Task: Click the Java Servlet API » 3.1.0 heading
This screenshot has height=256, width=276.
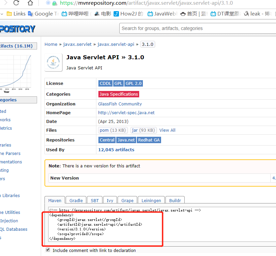Action: (x=105, y=57)
